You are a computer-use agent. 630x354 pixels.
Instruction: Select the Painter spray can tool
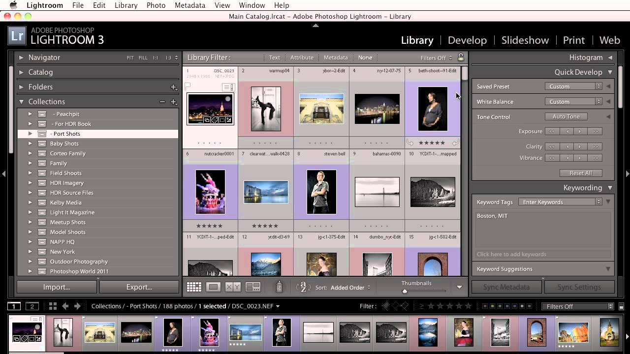click(279, 287)
